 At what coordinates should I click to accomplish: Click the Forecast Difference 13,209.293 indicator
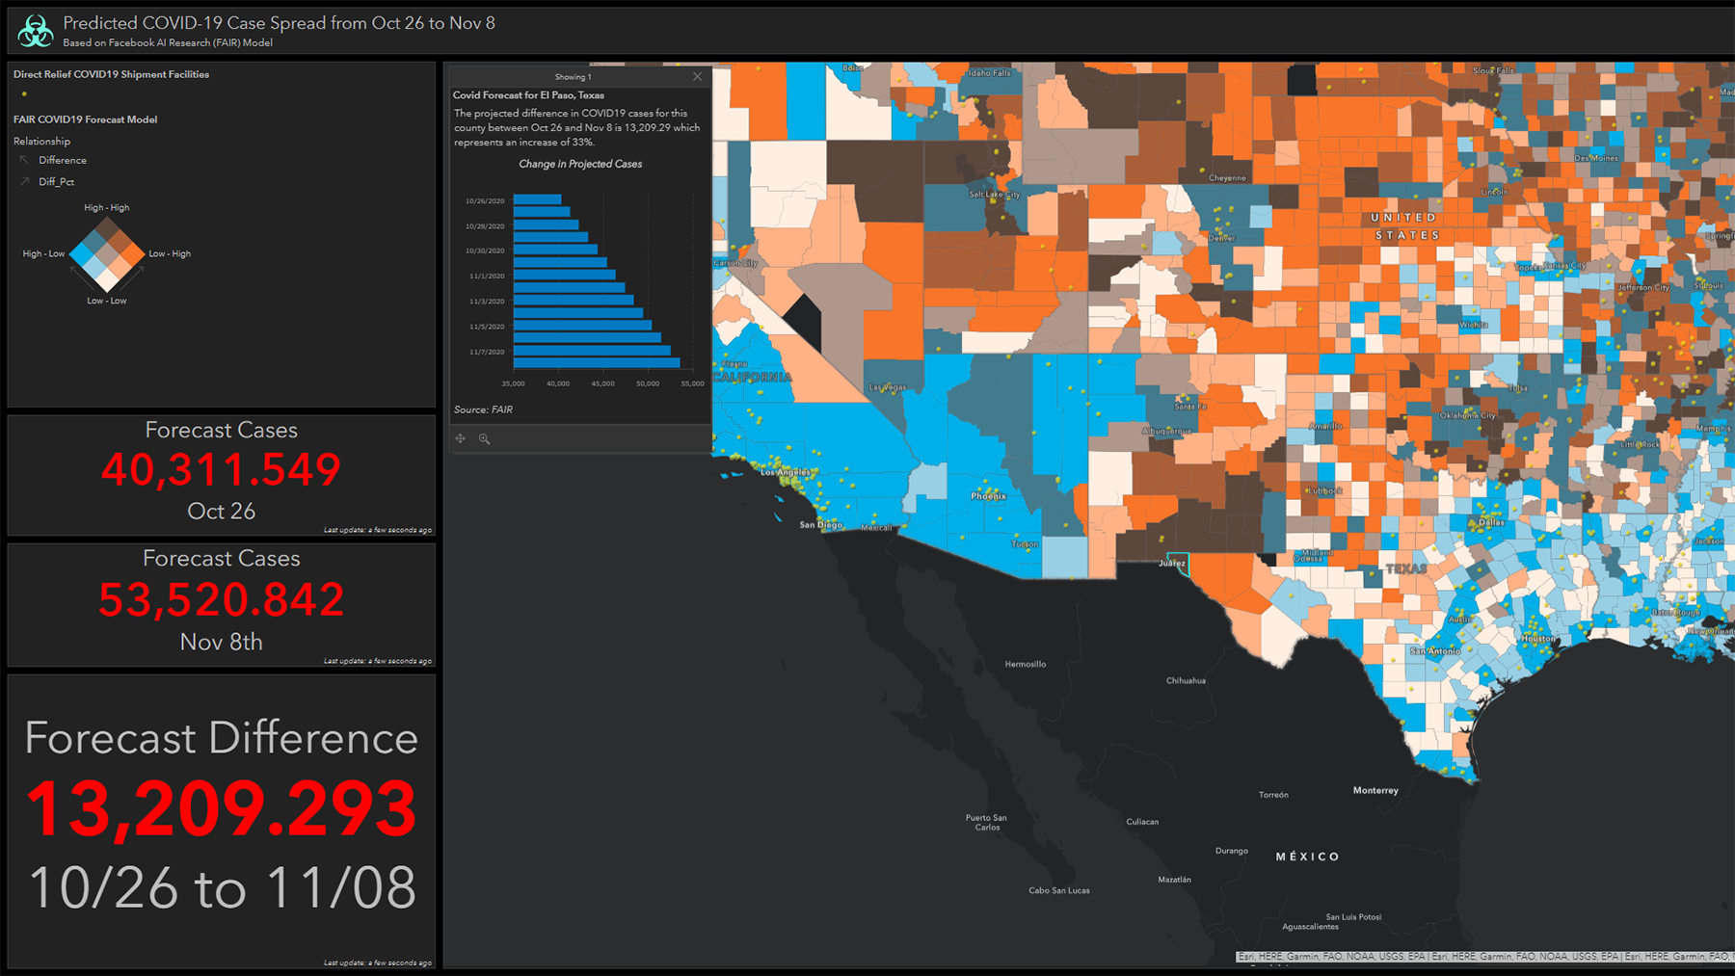click(x=221, y=809)
